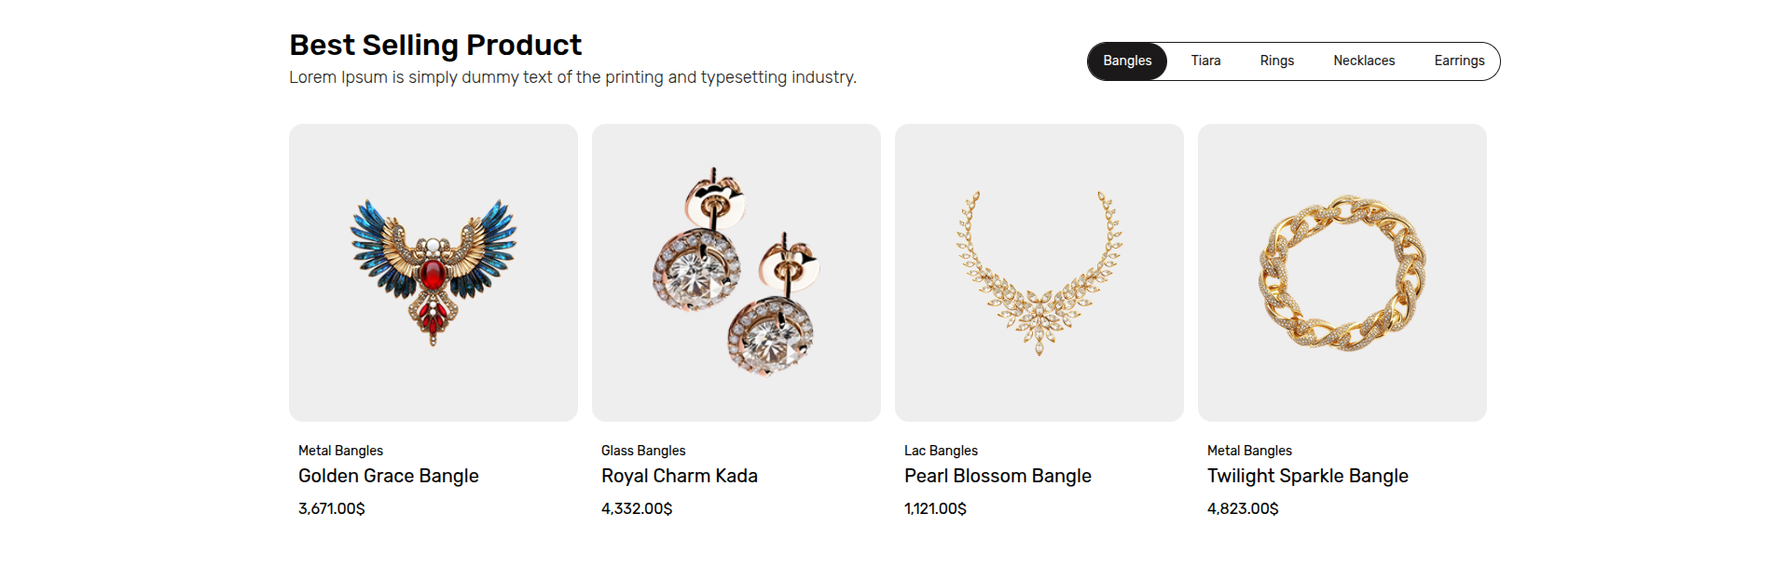Viewport: 1789px width, 567px height.
Task: Switch to the Tiara tab
Action: click(x=1205, y=61)
